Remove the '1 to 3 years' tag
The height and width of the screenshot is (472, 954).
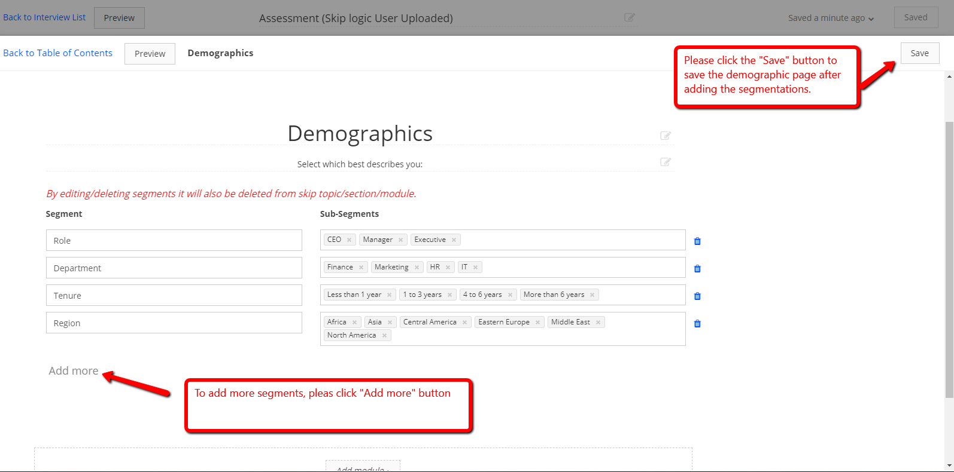tap(449, 295)
